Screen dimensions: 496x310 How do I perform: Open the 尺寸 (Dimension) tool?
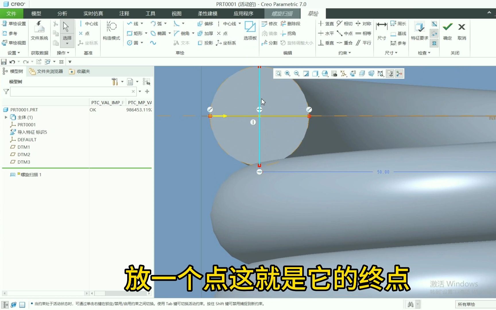click(x=381, y=30)
